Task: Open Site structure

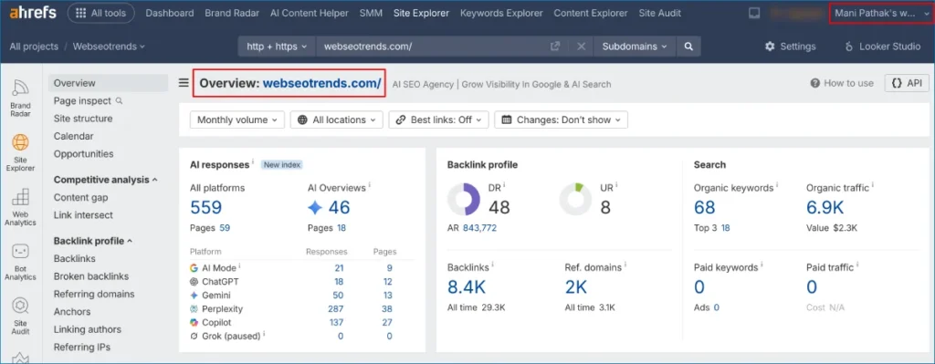Action: (x=83, y=119)
